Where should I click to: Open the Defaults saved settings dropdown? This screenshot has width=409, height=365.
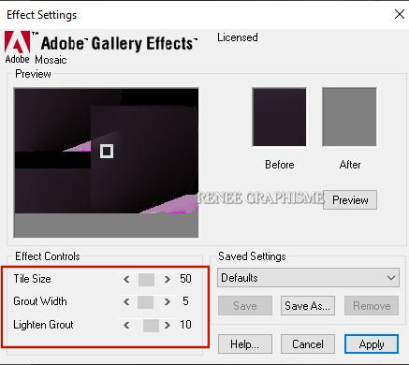pos(308,278)
